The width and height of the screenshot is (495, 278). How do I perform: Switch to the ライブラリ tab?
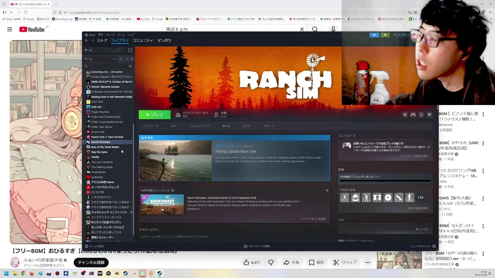[x=119, y=41]
